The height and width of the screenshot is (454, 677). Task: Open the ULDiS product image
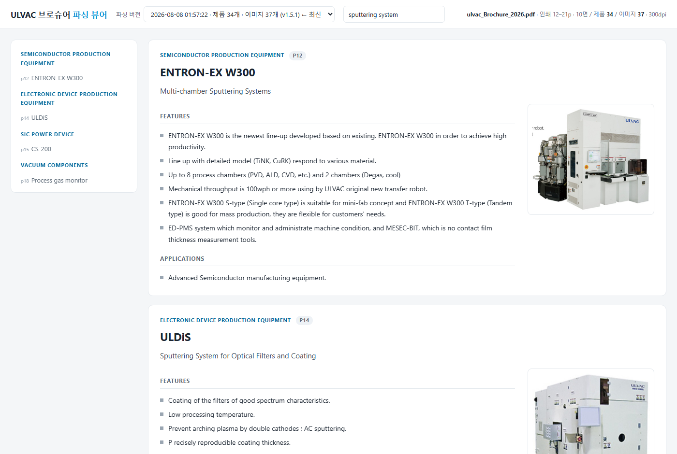591,411
